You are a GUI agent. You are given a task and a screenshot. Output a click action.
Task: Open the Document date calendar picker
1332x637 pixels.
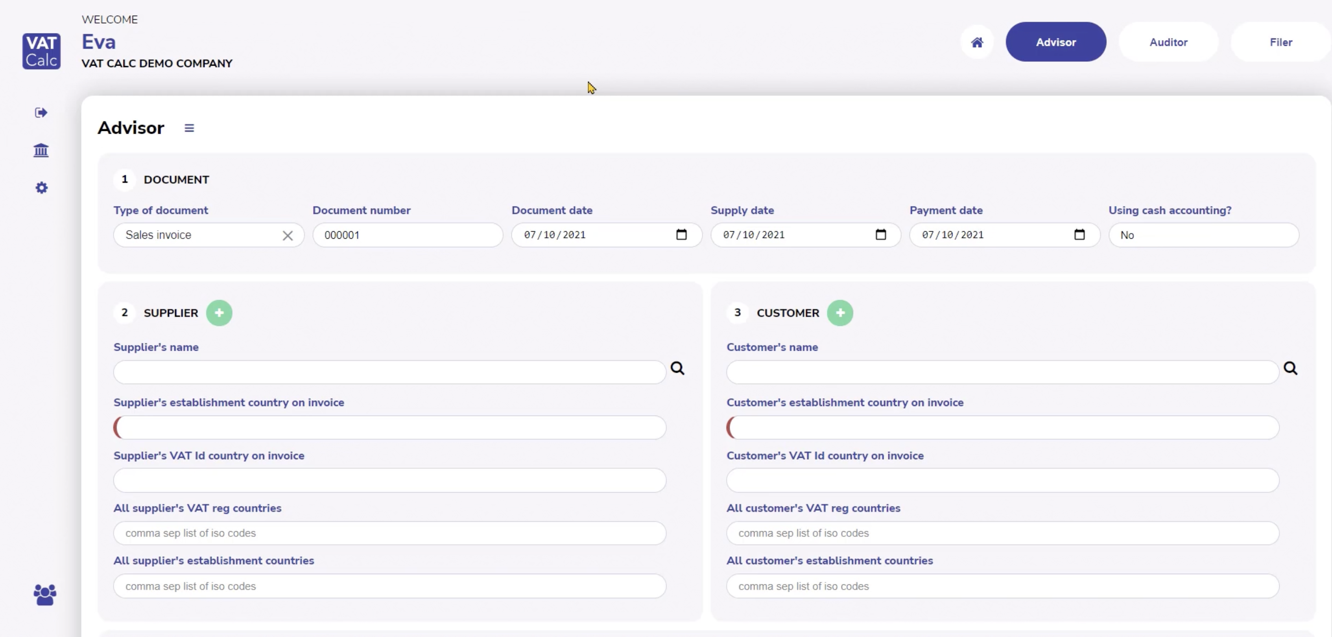click(x=681, y=235)
